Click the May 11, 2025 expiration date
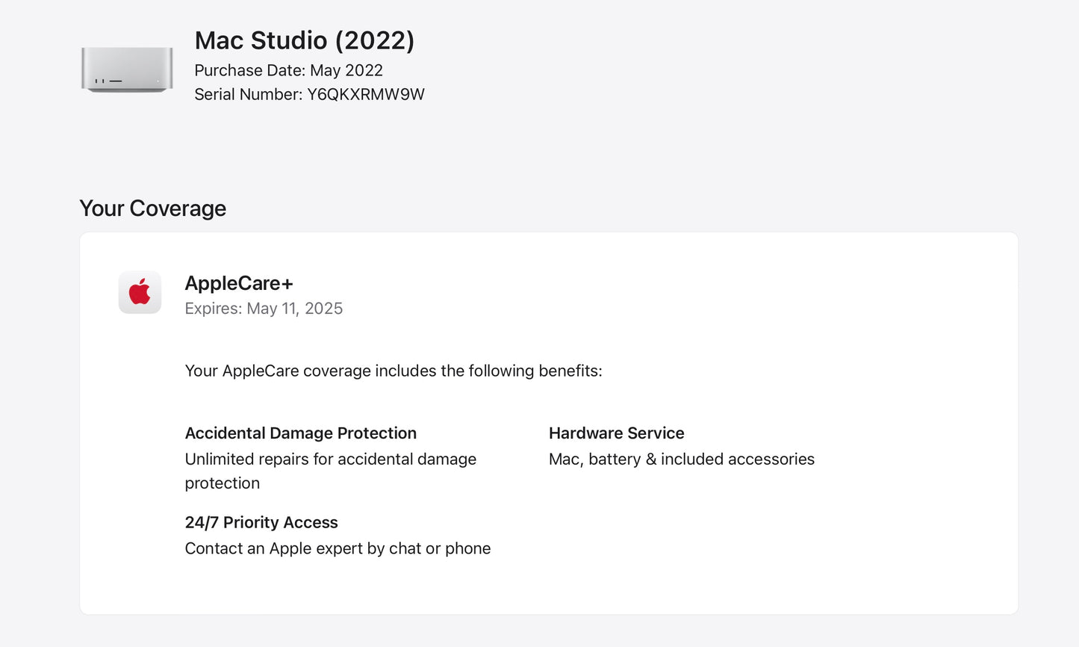 [295, 309]
